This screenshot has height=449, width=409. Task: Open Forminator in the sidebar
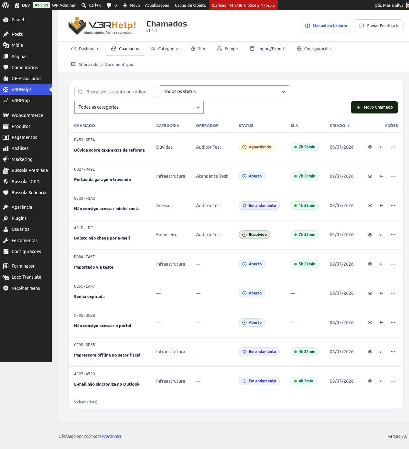tap(26, 266)
